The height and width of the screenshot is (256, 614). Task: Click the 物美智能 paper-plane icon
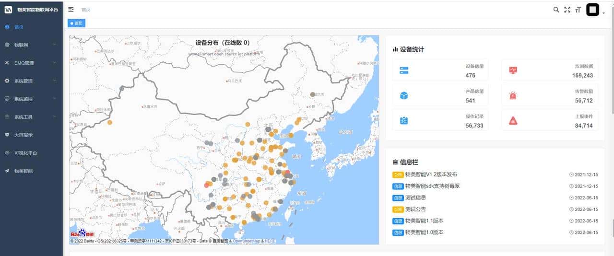pos(7,171)
